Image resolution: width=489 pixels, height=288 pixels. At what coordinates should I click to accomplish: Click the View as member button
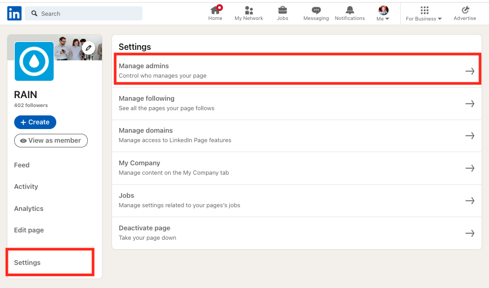(x=51, y=141)
